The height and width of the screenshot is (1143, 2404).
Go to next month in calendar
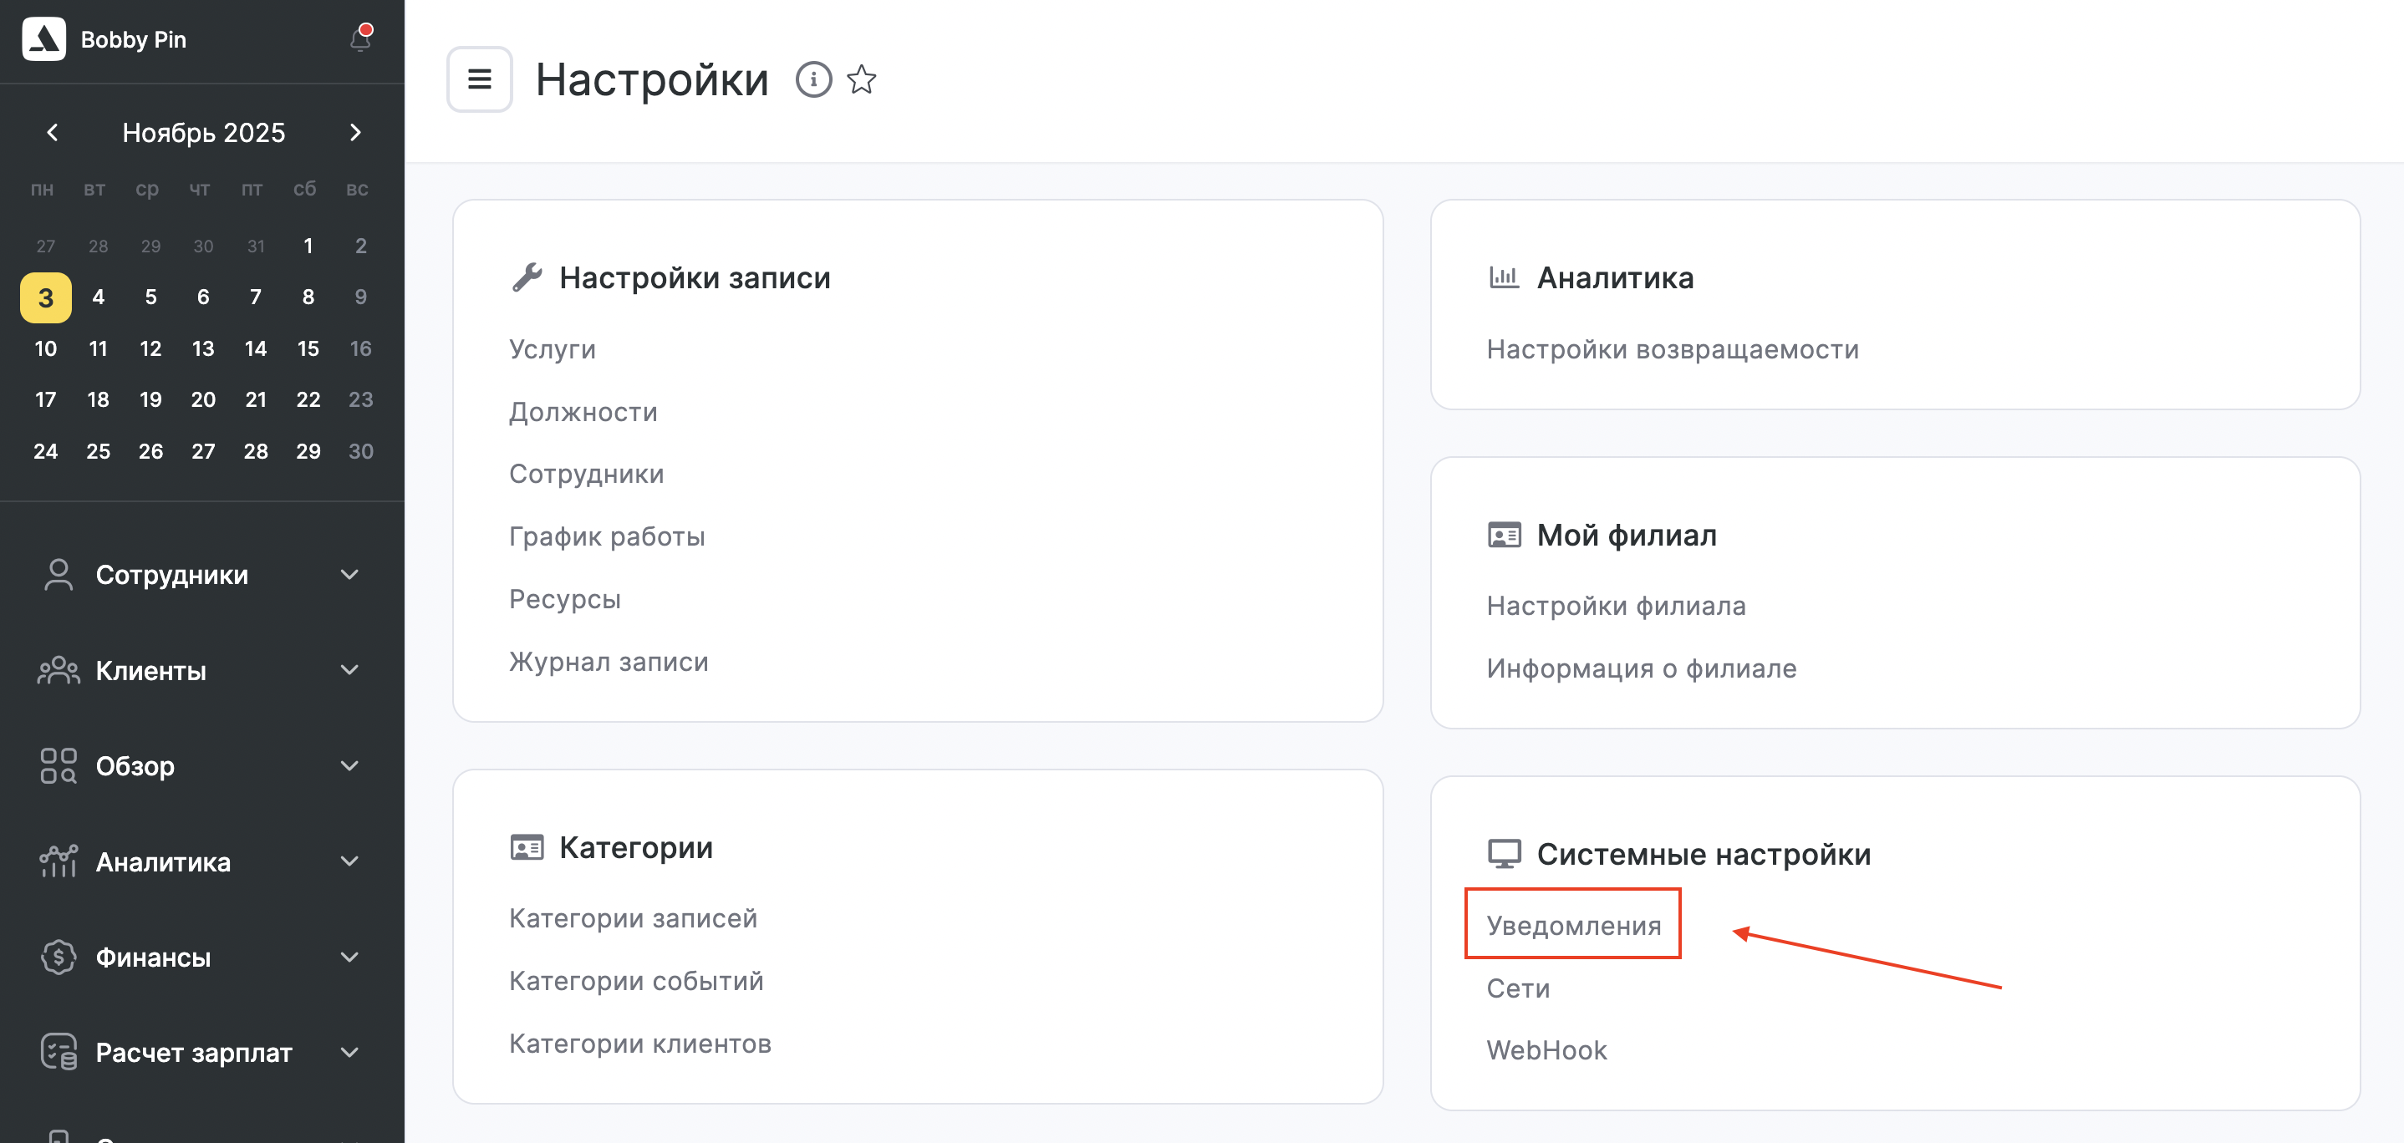354,133
